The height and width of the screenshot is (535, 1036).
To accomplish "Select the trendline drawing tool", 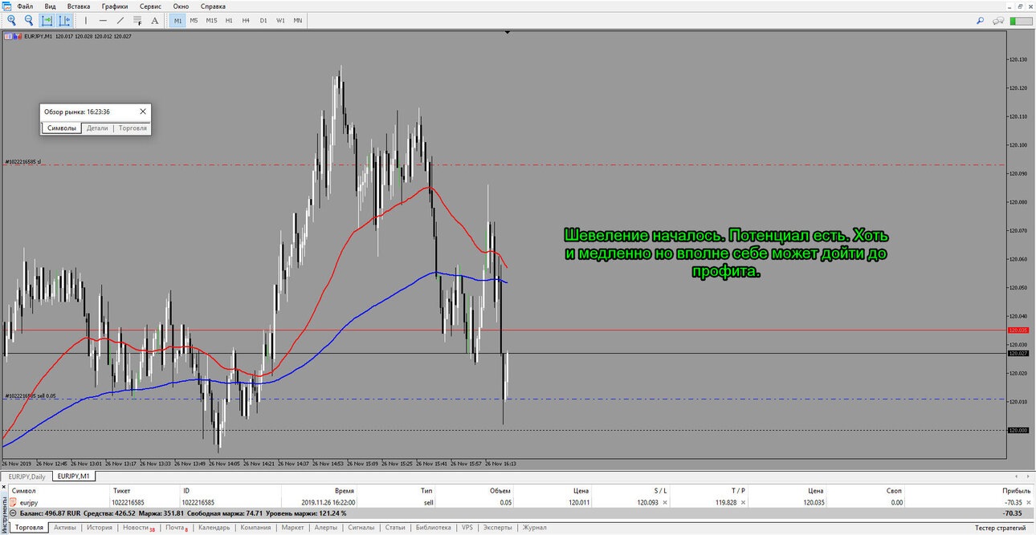I will pos(120,20).
